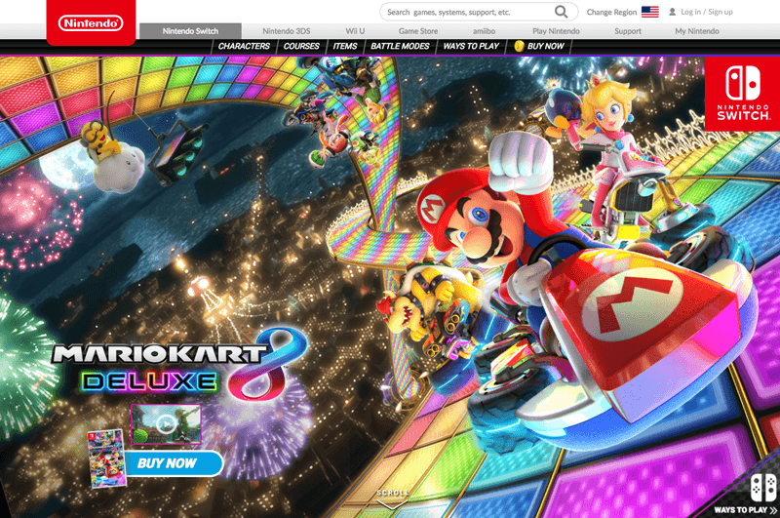Image resolution: width=780 pixels, height=518 pixels.
Task: Open the My Nintendo tab
Action: tap(697, 31)
